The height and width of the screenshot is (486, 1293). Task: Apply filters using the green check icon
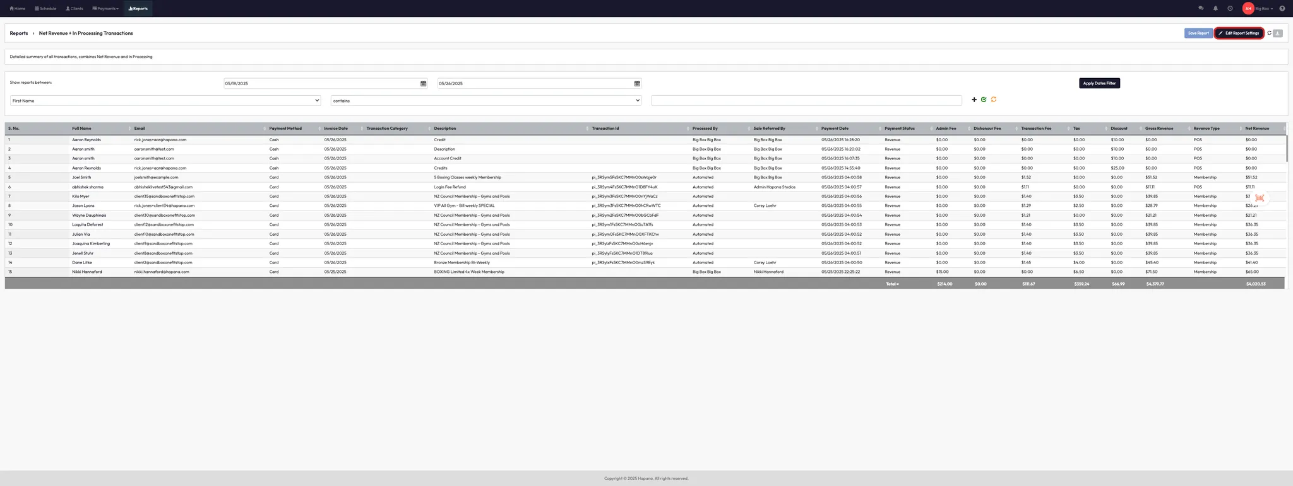click(984, 100)
